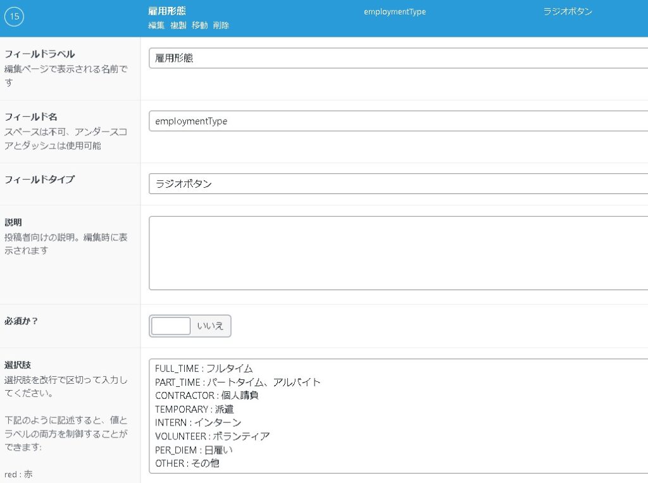Focus the field name input containing employmentType
Image resolution: width=648 pixels, height=483 pixels.
pos(397,121)
